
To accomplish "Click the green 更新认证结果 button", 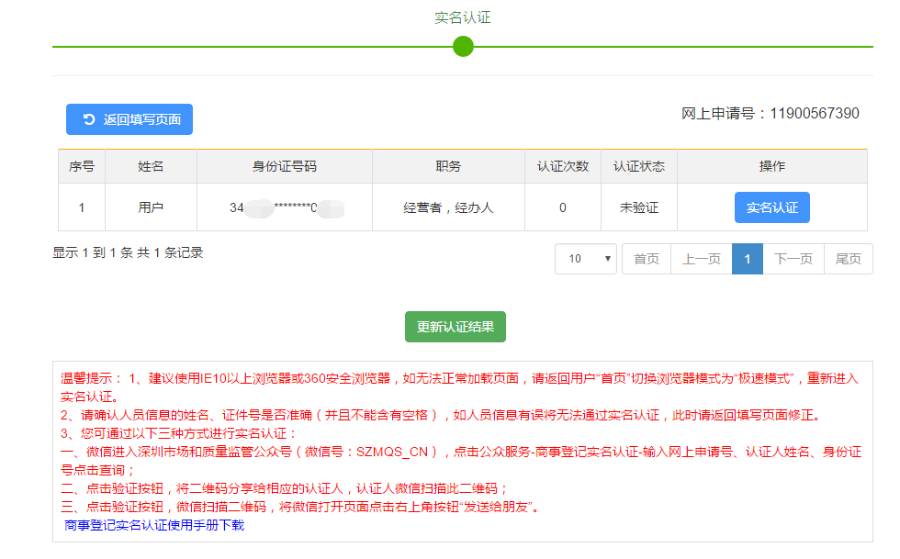I will coord(456,327).
